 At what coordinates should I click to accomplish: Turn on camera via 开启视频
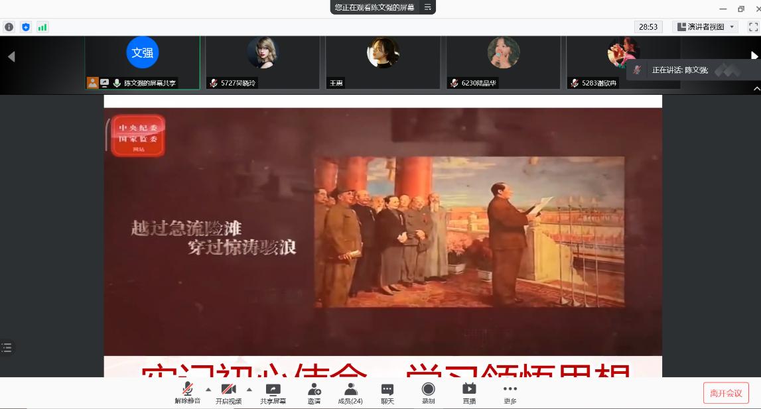point(229,393)
